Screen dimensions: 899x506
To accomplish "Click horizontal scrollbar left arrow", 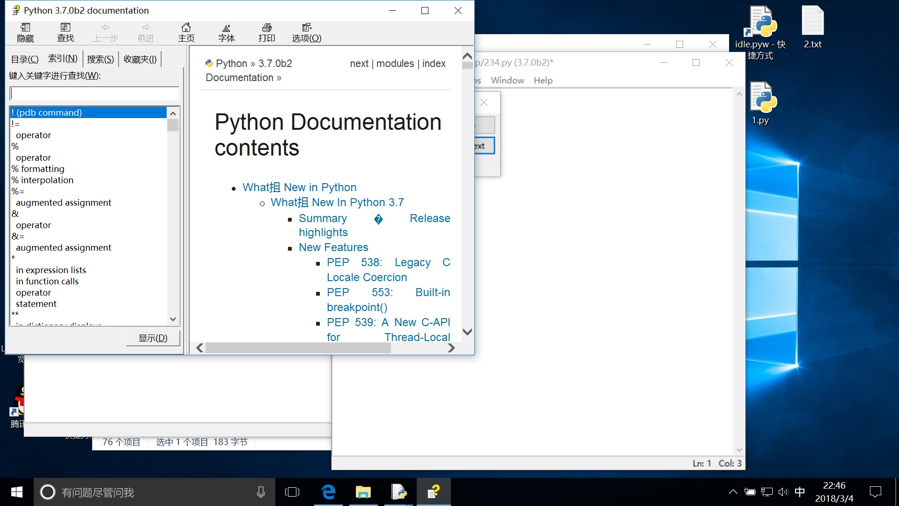I will [x=200, y=348].
